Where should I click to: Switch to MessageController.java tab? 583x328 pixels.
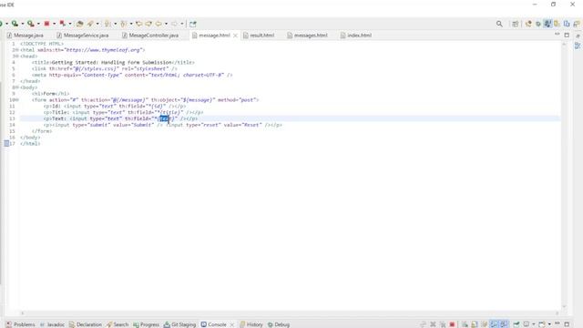pos(150,36)
